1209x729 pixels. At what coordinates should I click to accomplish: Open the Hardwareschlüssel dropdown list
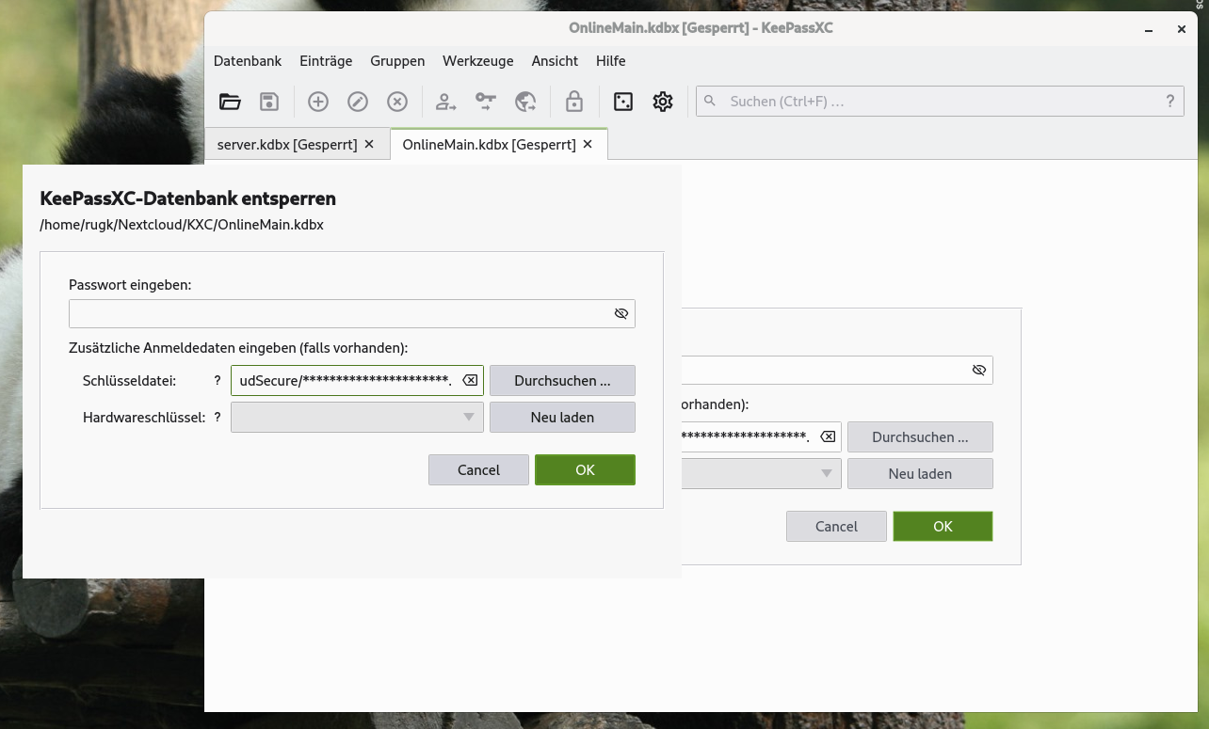point(468,417)
